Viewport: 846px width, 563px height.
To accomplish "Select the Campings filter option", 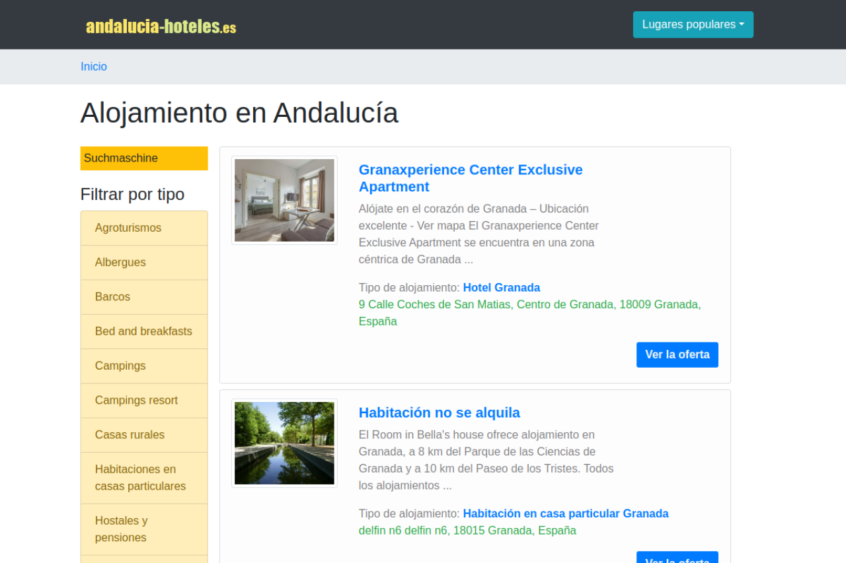I will (120, 366).
